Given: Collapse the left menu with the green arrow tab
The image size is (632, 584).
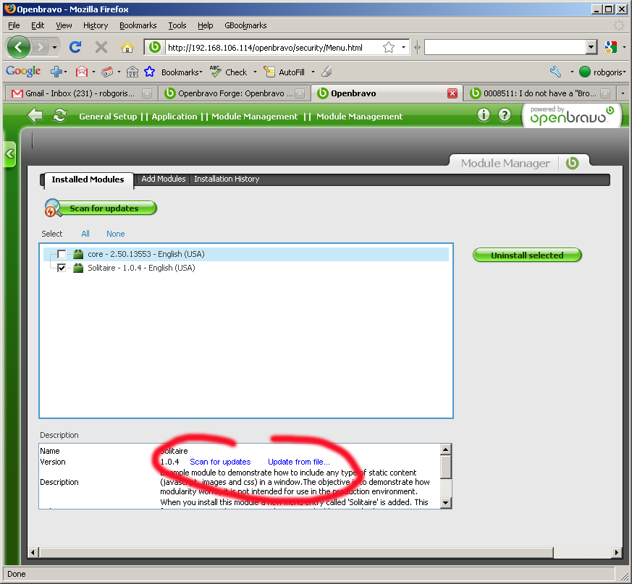Looking at the screenshot, I should 9,153.
